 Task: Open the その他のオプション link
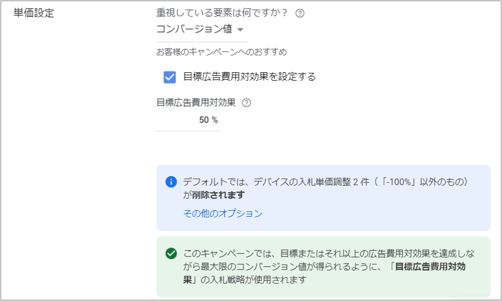pos(223,213)
